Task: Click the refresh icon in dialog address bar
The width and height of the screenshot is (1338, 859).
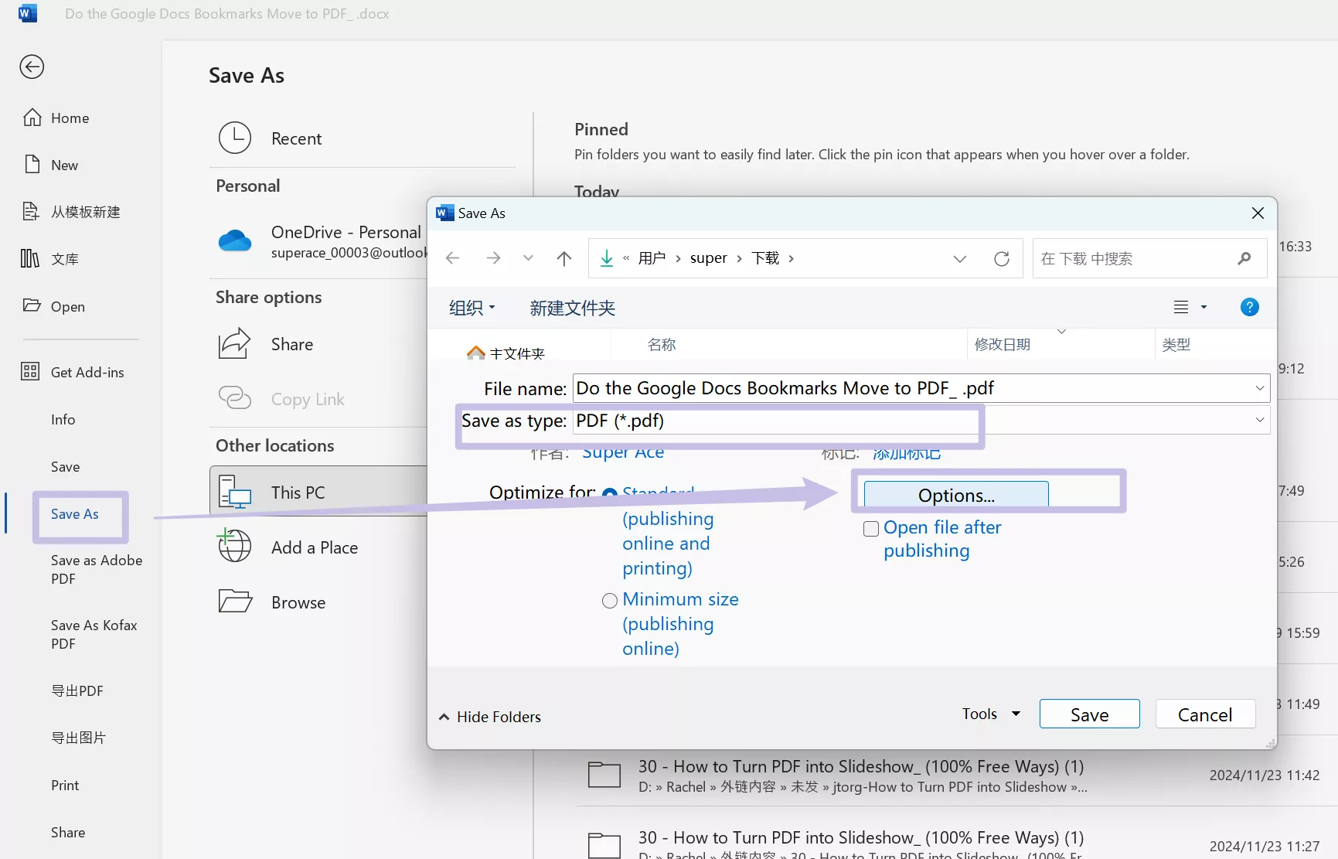Action: point(1002,258)
